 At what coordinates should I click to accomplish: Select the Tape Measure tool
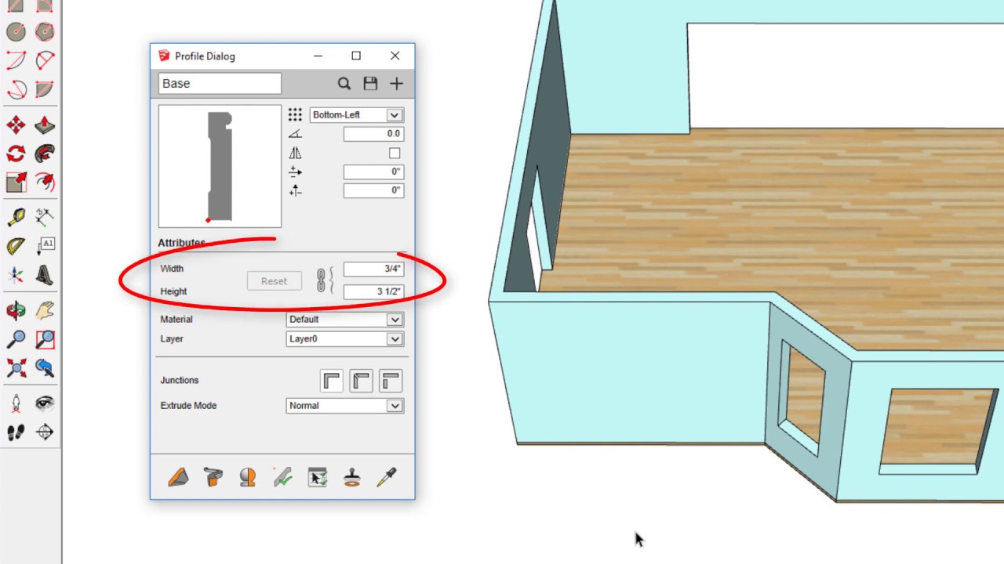(x=16, y=217)
